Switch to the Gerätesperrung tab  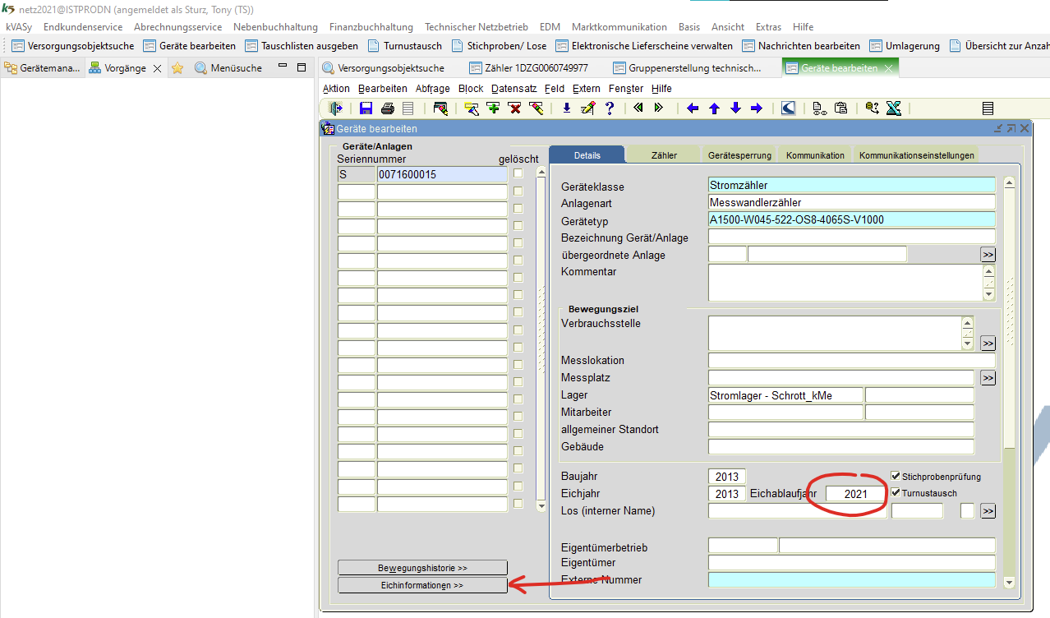coord(739,155)
